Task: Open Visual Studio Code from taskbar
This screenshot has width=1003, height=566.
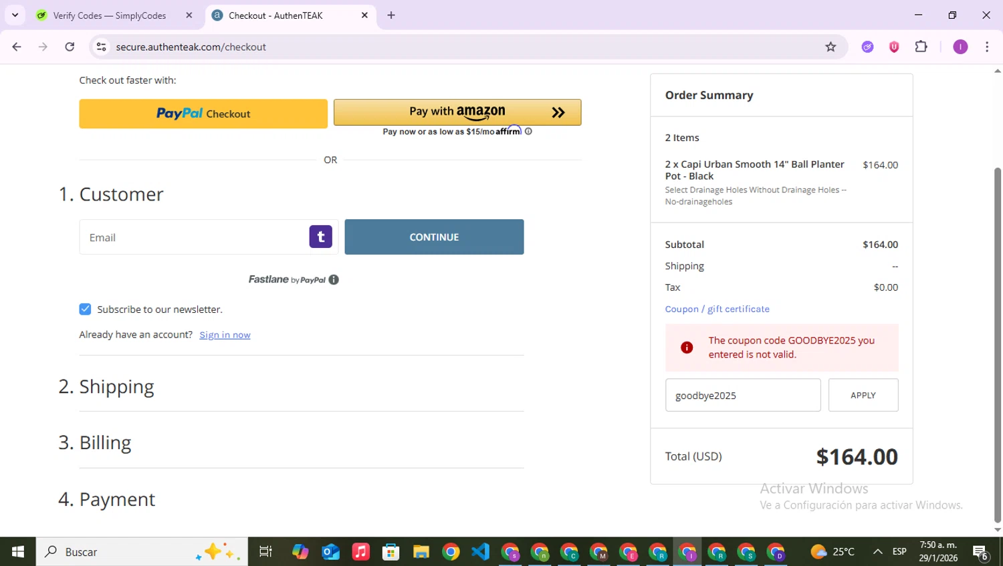Action: 480,552
